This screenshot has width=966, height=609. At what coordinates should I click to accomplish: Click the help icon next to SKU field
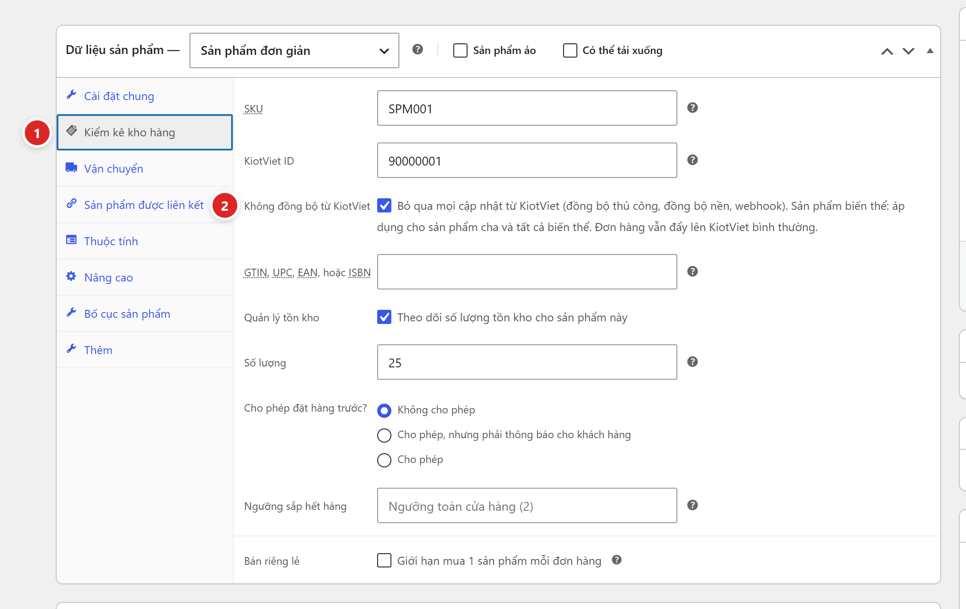click(x=692, y=108)
